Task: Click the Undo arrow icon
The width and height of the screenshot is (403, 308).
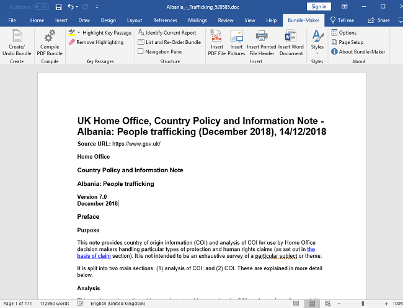Action: [71, 7]
